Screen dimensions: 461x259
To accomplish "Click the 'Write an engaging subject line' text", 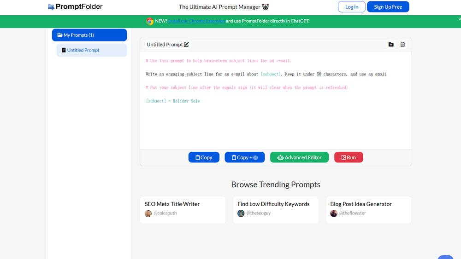I will tap(266, 74).
